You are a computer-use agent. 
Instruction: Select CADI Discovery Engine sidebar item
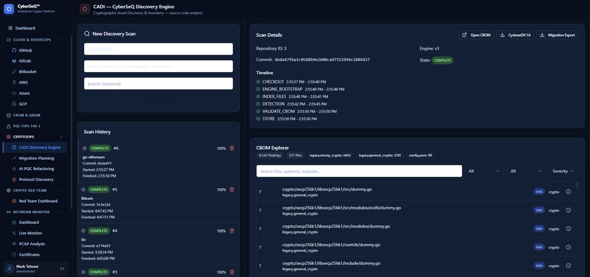coord(34,147)
